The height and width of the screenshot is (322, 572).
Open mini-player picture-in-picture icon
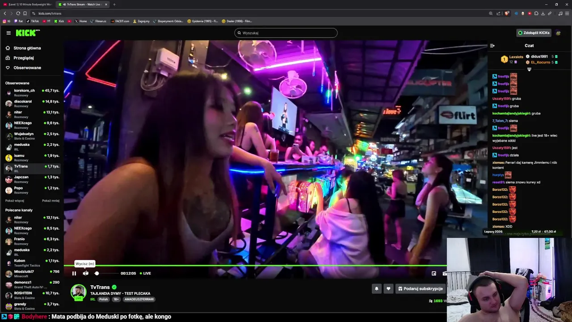click(433, 273)
